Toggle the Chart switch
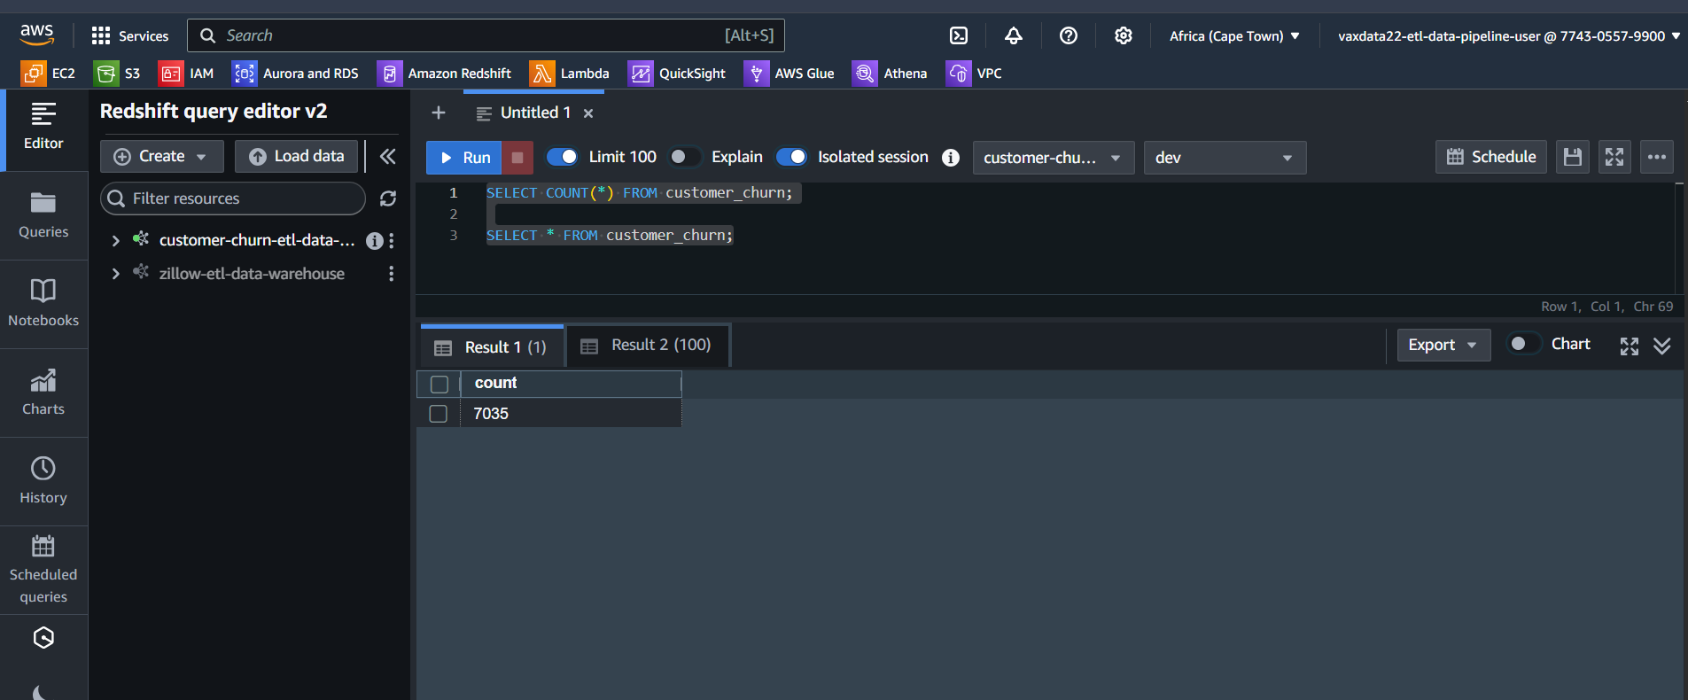This screenshot has width=1688, height=700. click(x=1525, y=344)
